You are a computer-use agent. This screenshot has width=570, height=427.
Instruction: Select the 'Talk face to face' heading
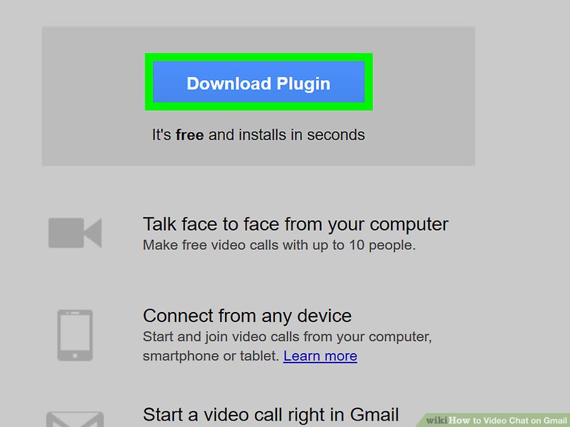pyautogui.click(x=296, y=224)
